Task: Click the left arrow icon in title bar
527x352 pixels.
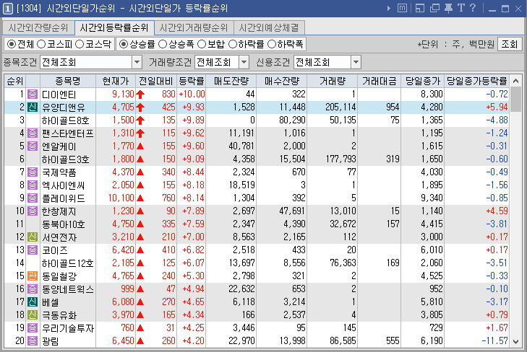Action: click(x=388, y=9)
